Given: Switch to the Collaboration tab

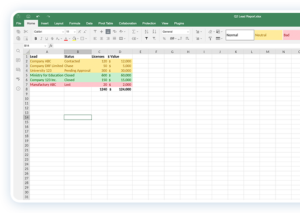Looking at the screenshot, I should (x=128, y=23).
